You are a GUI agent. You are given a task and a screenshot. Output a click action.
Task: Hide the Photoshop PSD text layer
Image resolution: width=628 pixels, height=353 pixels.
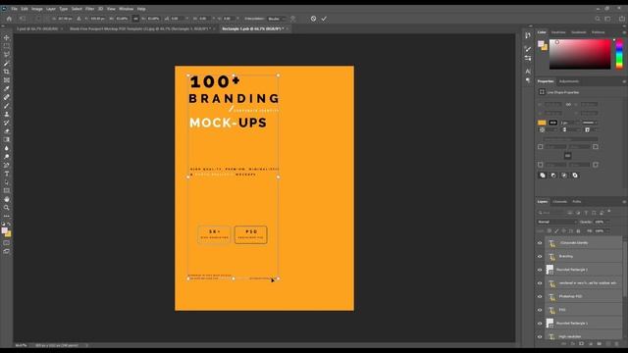click(540, 296)
